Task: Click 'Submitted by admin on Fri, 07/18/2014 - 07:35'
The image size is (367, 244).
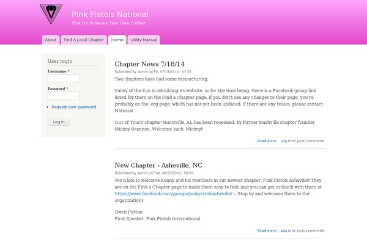Action: 153,72
